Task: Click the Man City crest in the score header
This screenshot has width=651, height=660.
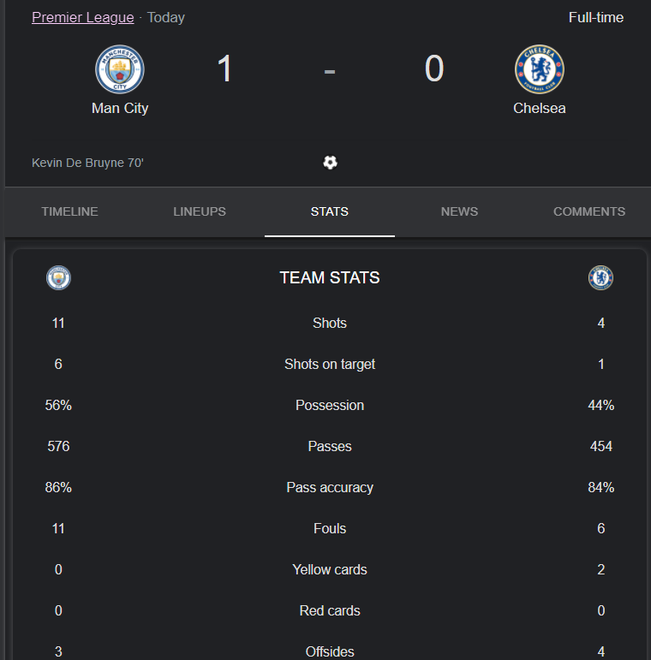Action: click(x=120, y=69)
